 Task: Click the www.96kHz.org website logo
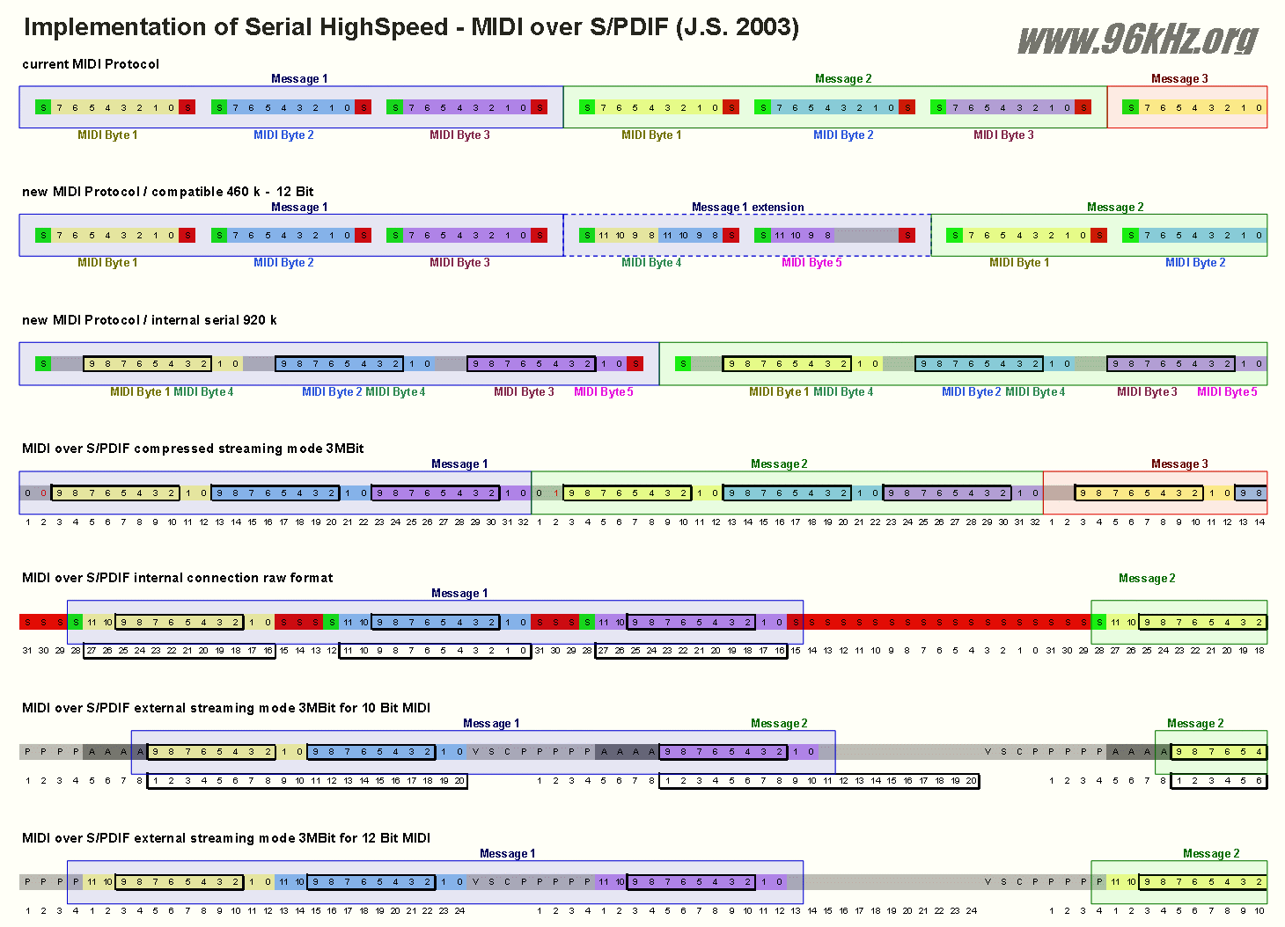(1138, 40)
